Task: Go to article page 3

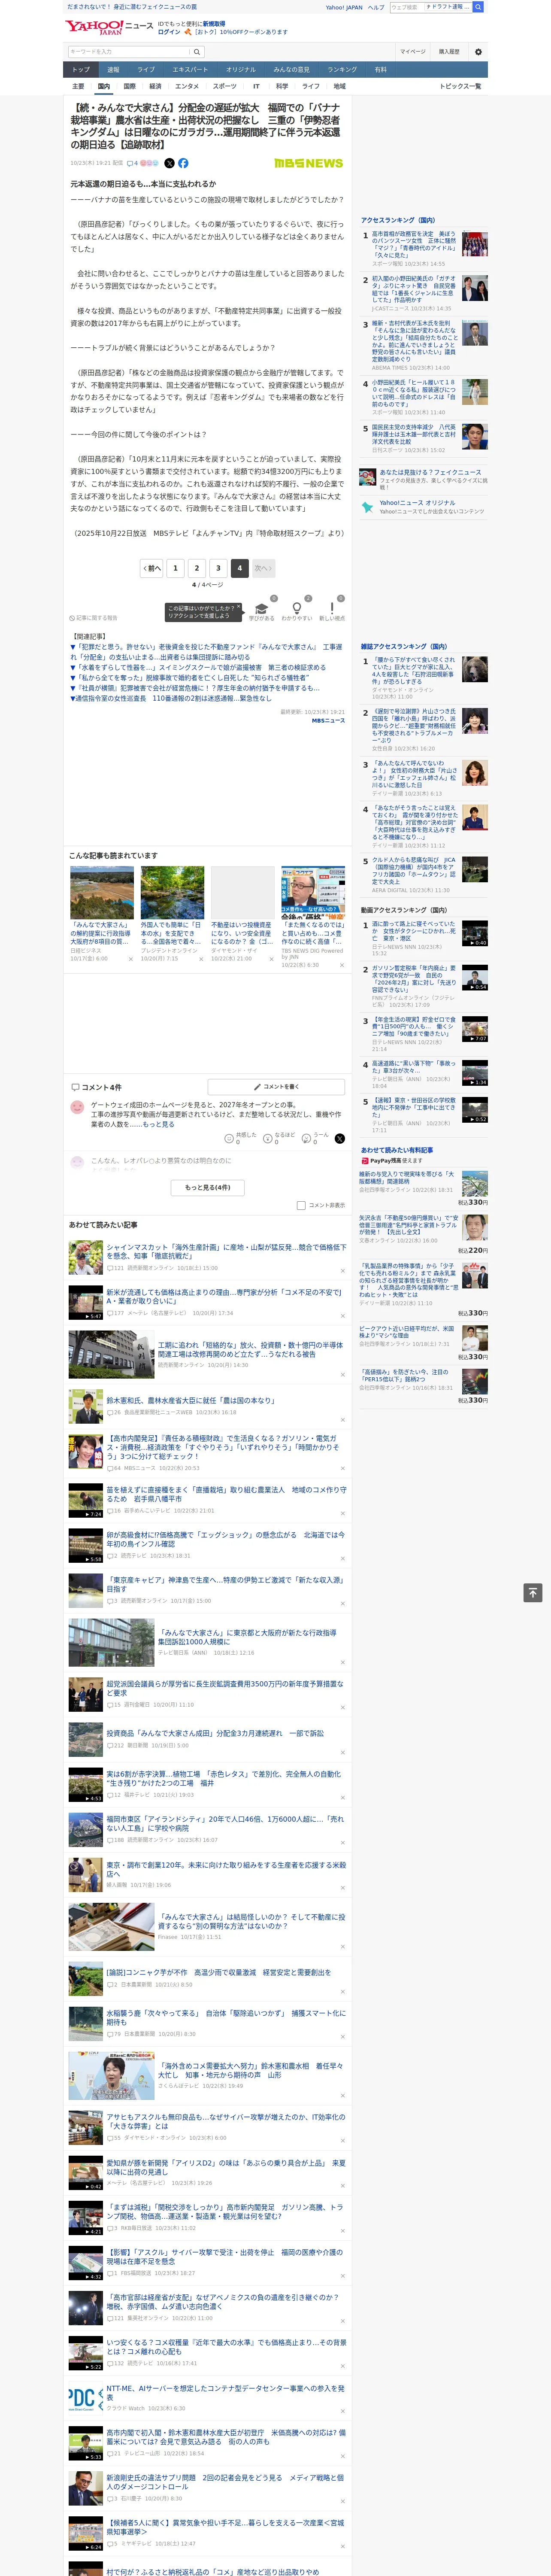Action: coord(218,568)
